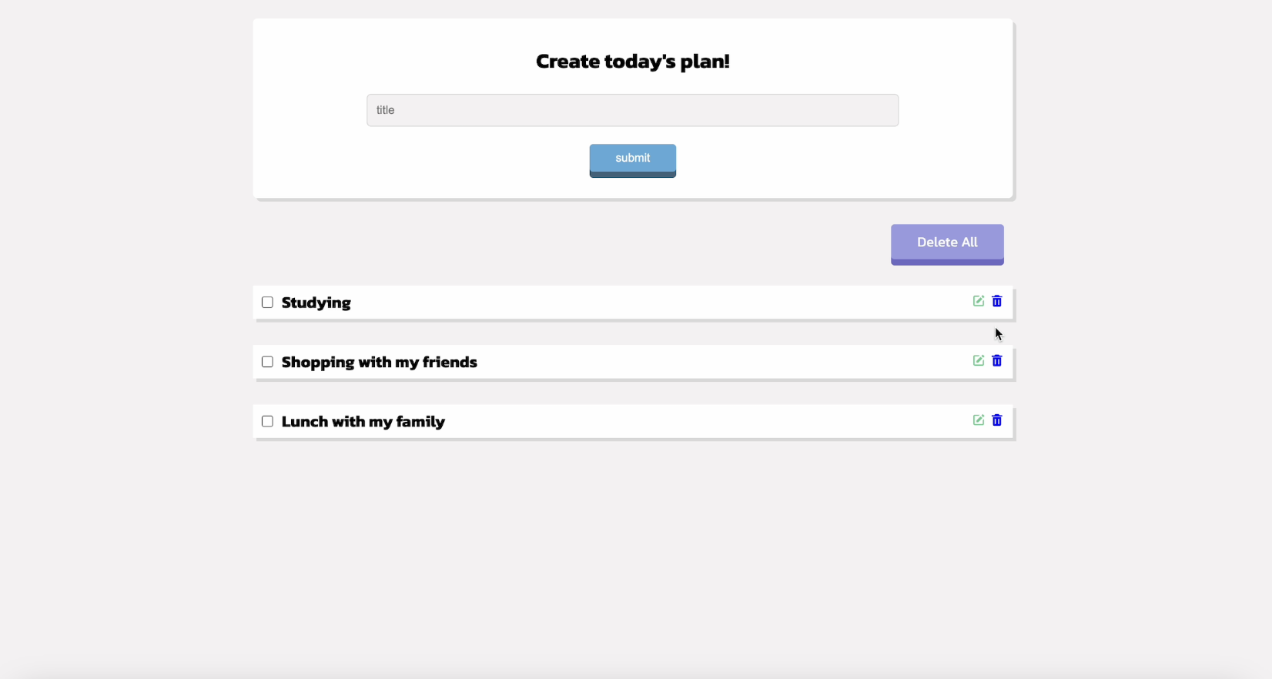Click the 'Shopping with my friends' text
This screenshot has width=1272, height=679.
click(x=379, y=362)
